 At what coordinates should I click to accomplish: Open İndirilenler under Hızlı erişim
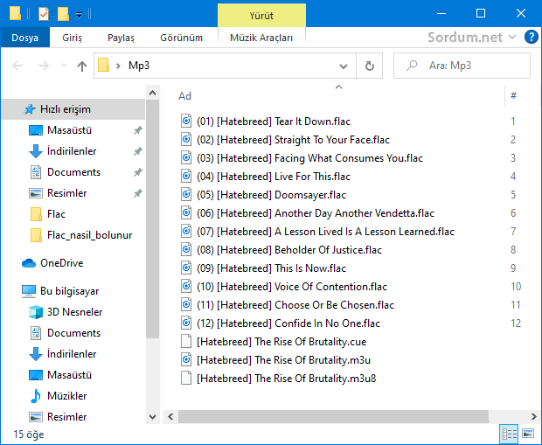click(72, 151)
